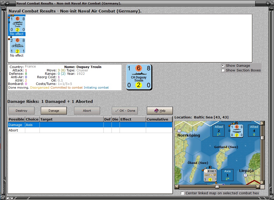Click the Destroy button
Viewport: 274px width, 200px height.
click(x=22, y=111)
